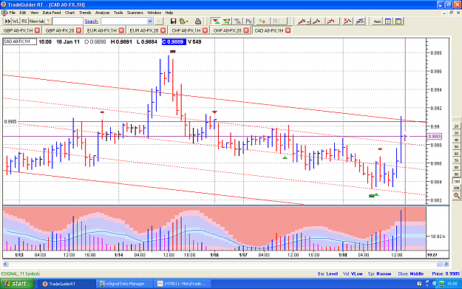Open the RS toolbar button
This screenshot has height=289, width=462.
tap(24, 21)
